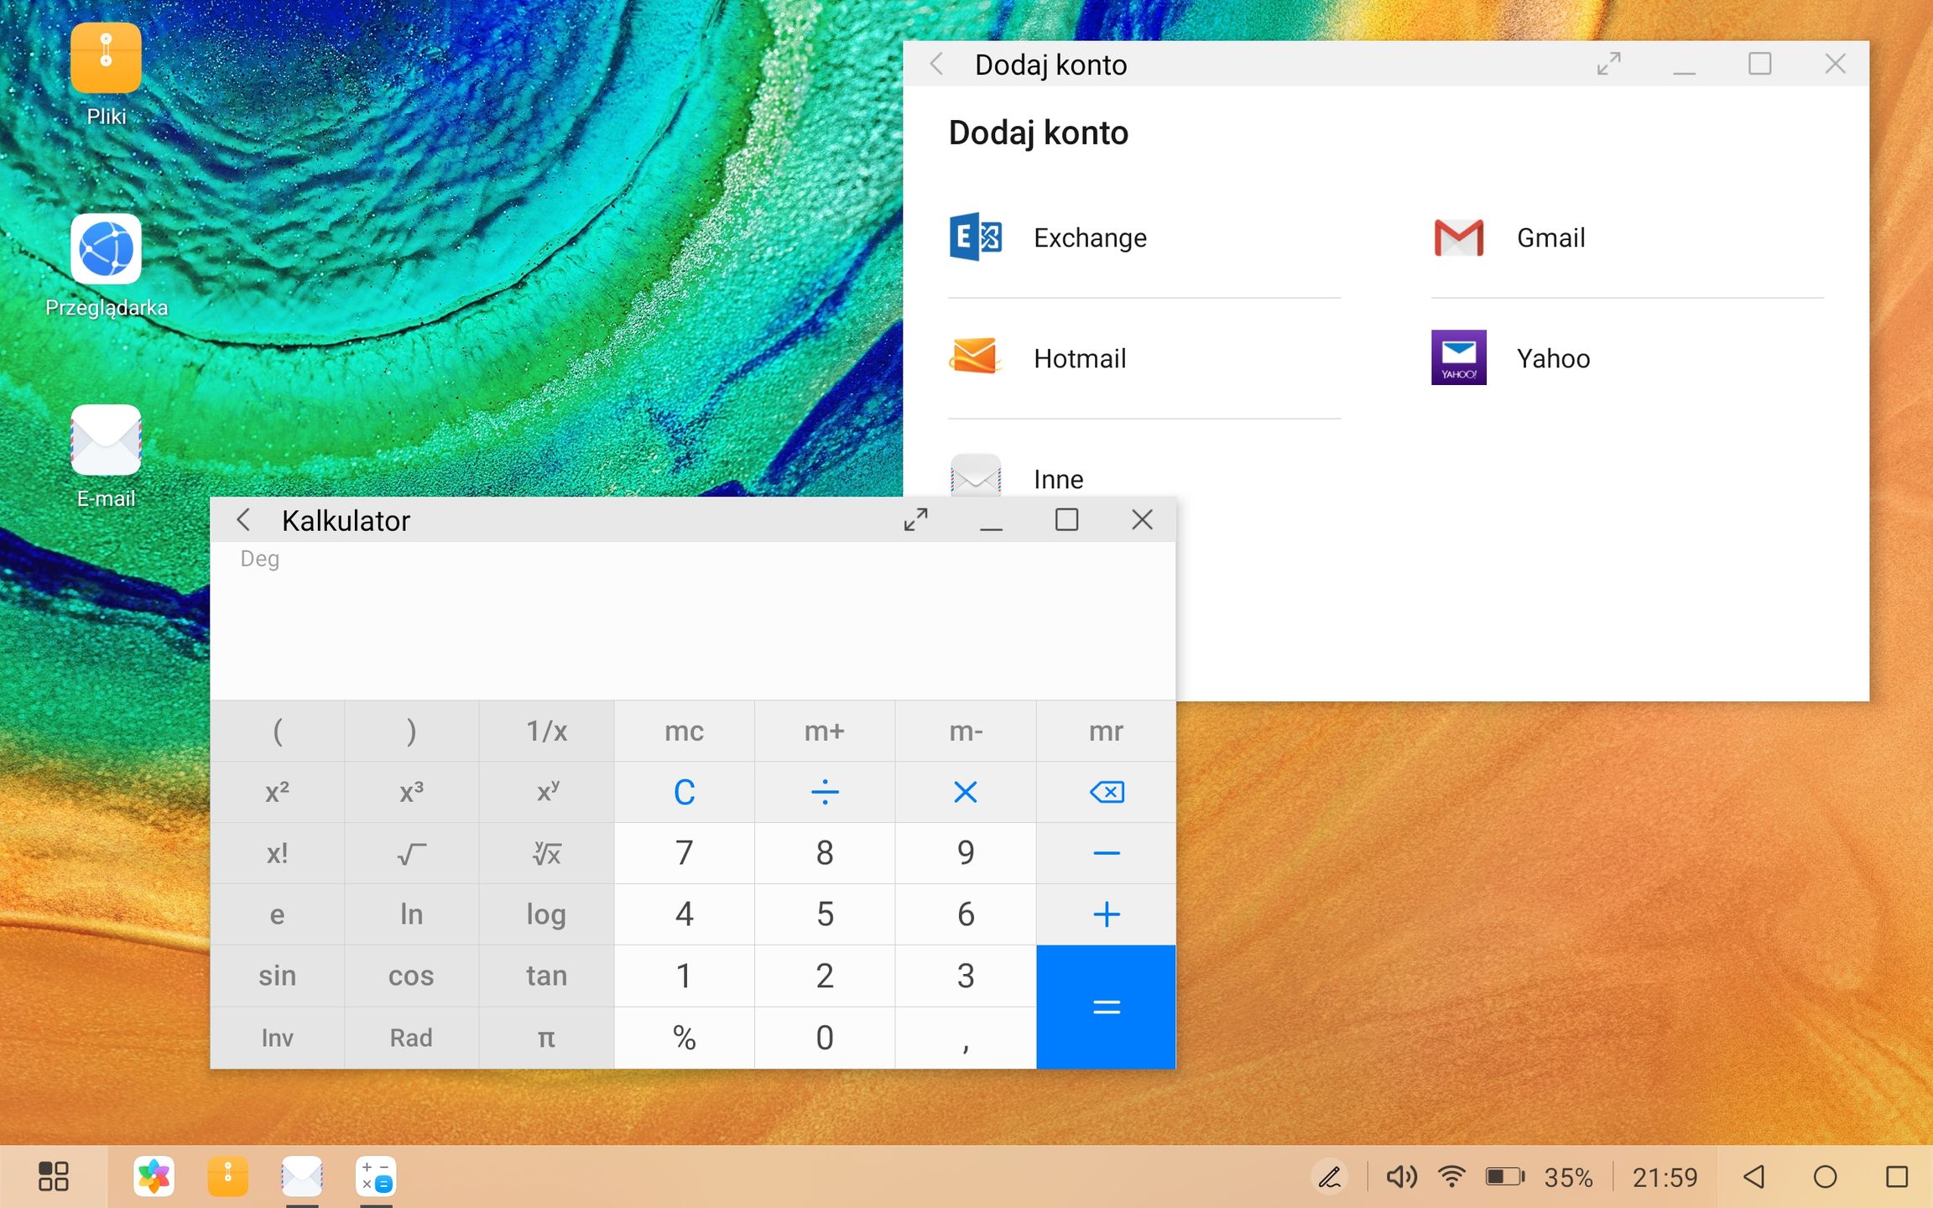Select the Exchange account option
The width and height of the screenshot is (1933, 1208).
[1144, 237]
